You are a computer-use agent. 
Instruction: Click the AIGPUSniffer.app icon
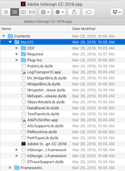tap(23, 120)
